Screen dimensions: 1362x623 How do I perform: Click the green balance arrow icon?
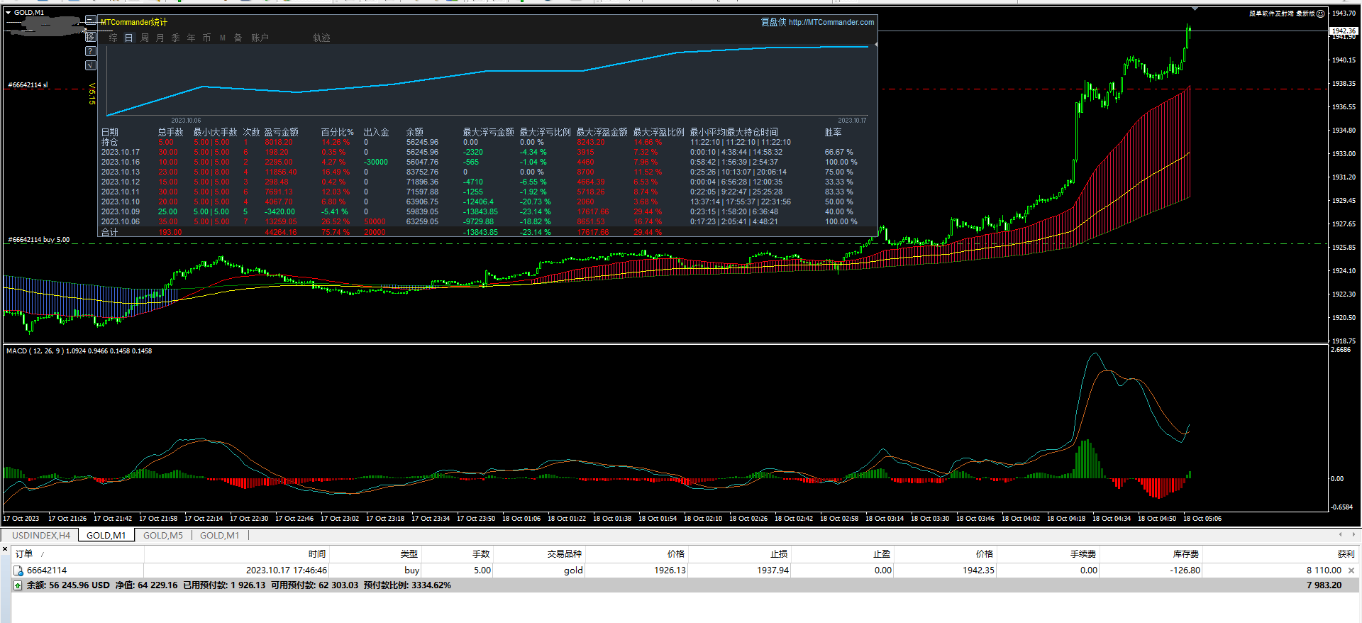[18, 585]
